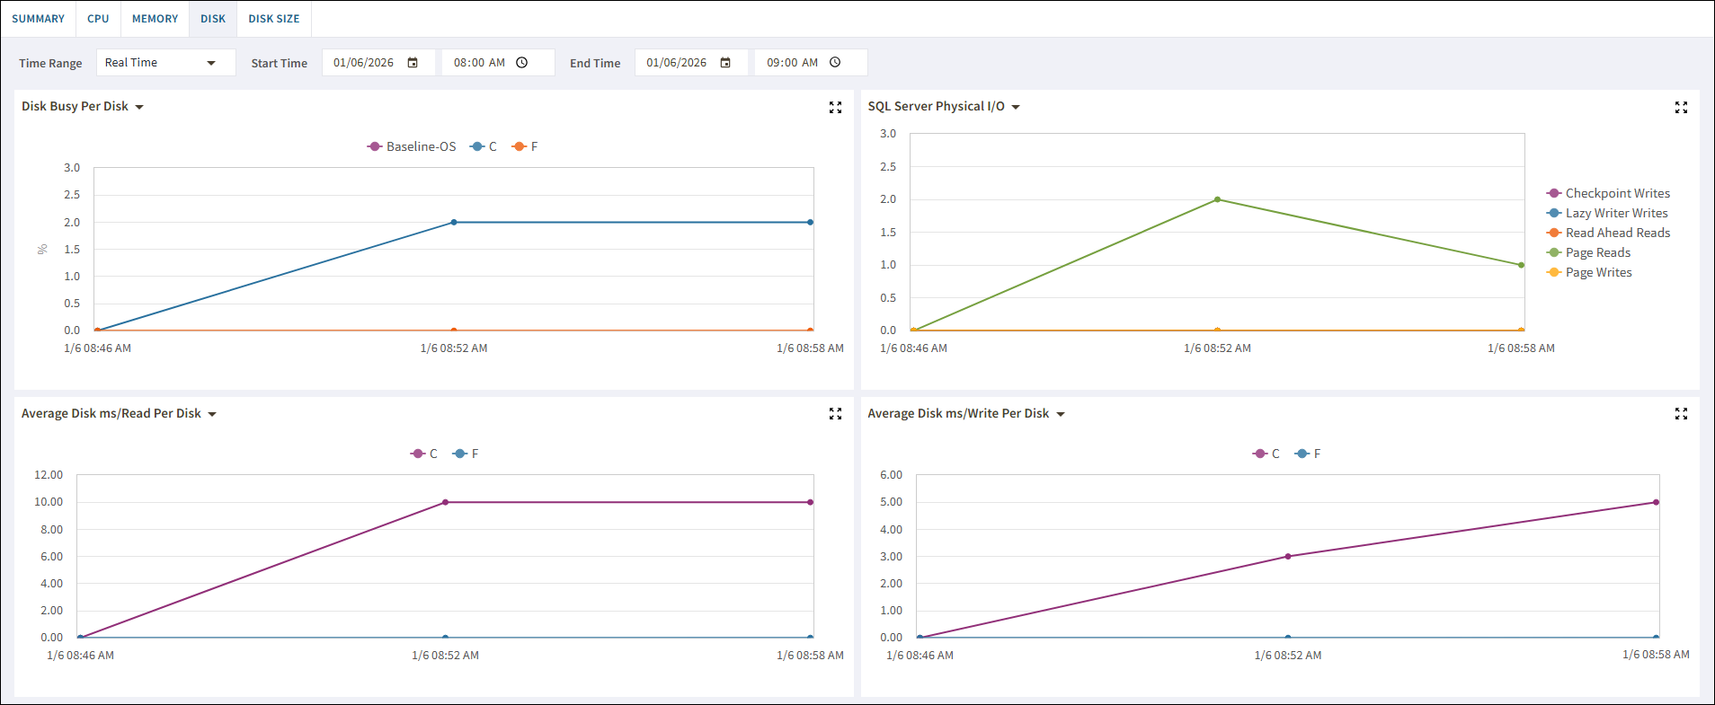The height and width of the screenshot is (705, 1715).
Task: Maximize Average Disk ms/Write Per Disk chart
Action: click(x=1681, y=414)
